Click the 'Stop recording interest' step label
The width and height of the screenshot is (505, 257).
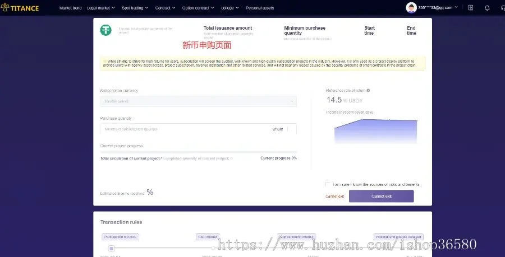coord(296,237)
